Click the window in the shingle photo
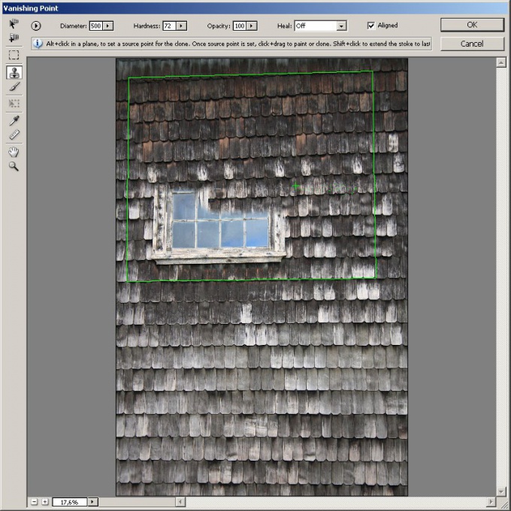This screenshot has width=511, height=511. coord(219,225)
